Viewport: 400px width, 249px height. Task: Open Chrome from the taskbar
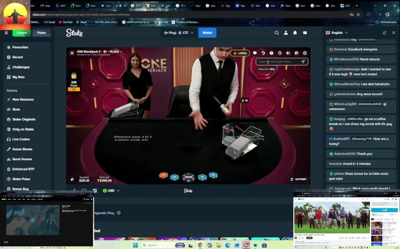point(200,245)
